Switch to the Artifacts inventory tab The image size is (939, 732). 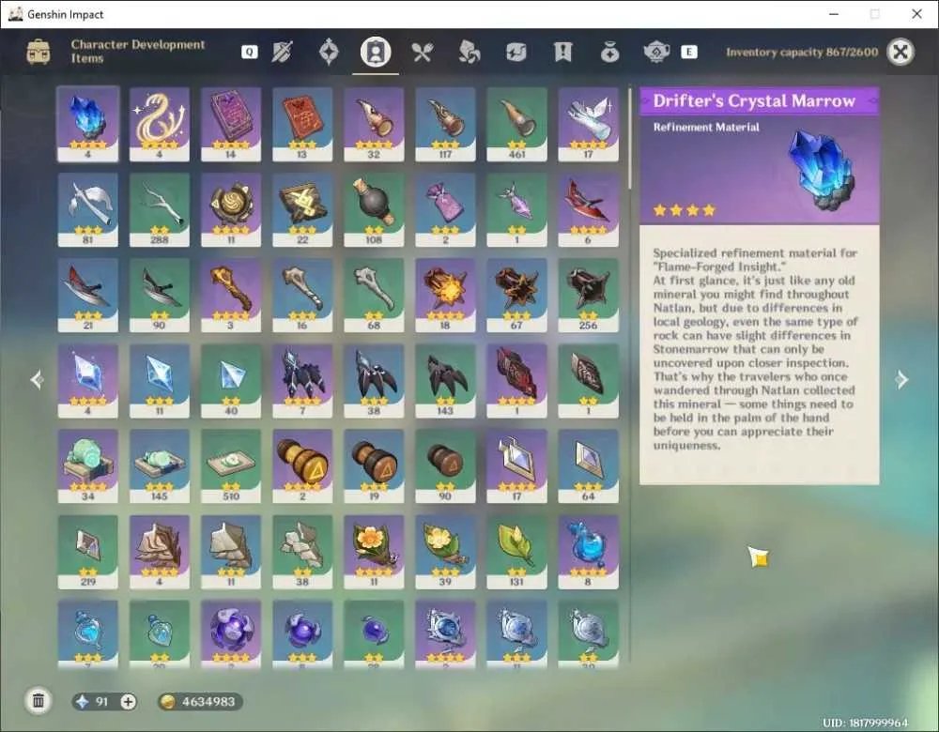click(x=329, y=53)
